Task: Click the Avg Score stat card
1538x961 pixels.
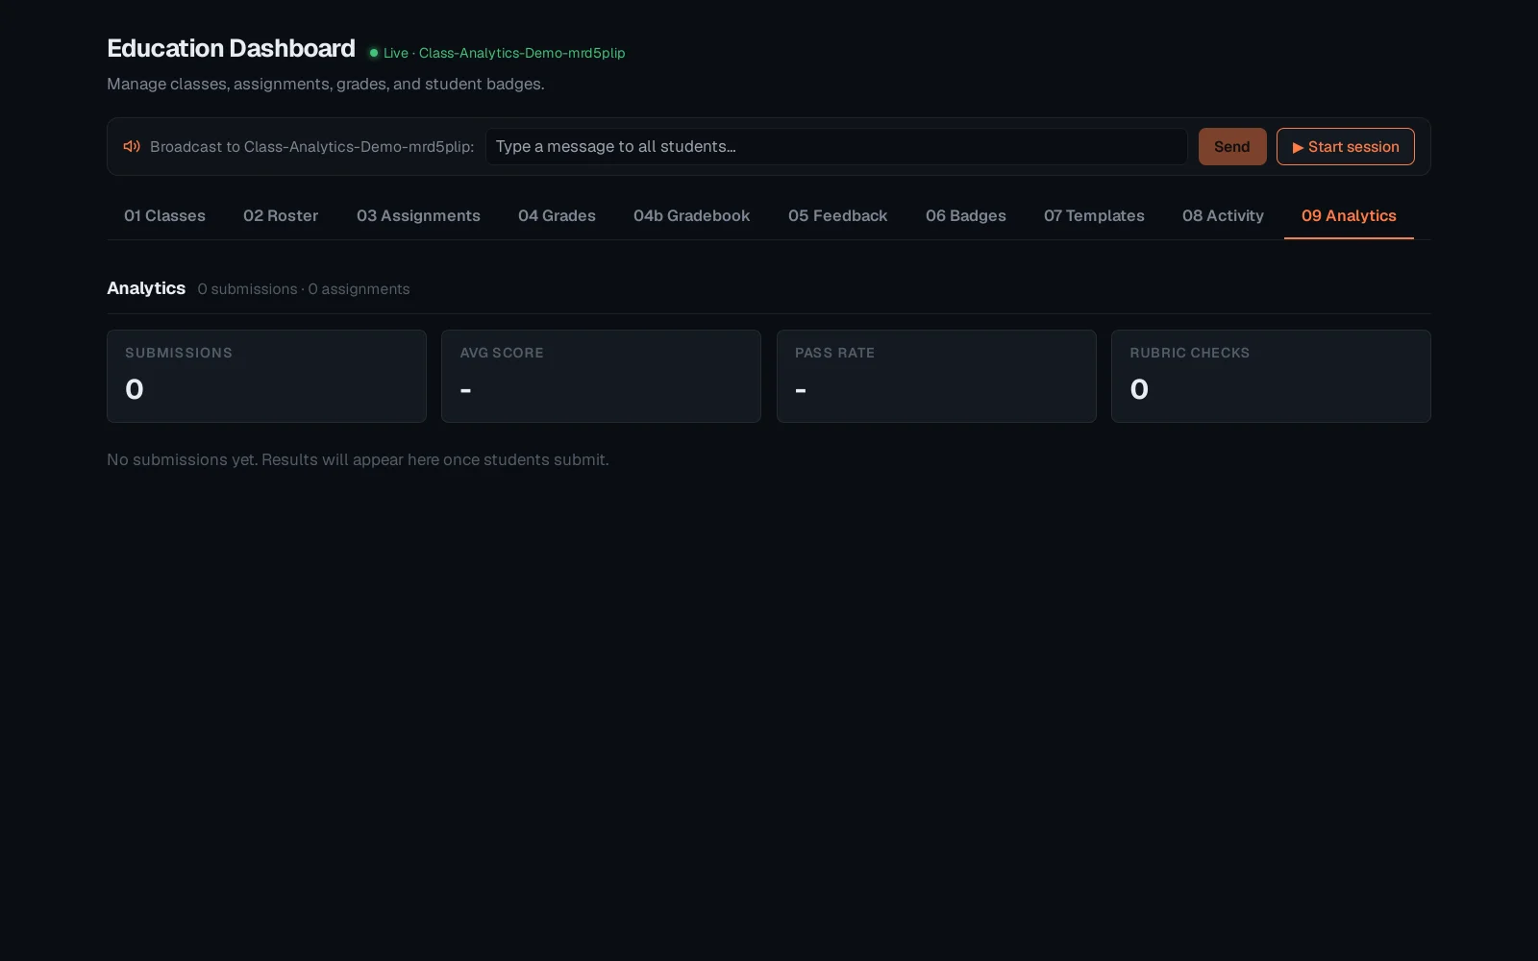Action: (601, 376)
